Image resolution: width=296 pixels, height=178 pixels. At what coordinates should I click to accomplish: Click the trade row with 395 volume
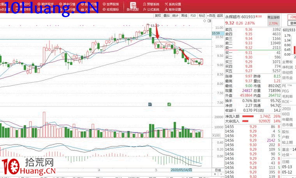pyautogui.click(x=253, y=172)
